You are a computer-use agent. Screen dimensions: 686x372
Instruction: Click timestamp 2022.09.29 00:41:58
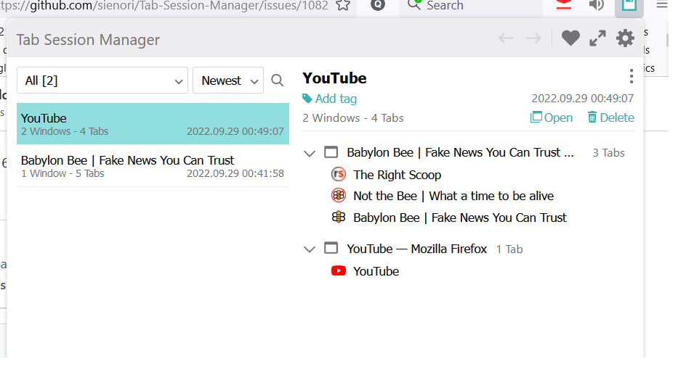(235, 173)
